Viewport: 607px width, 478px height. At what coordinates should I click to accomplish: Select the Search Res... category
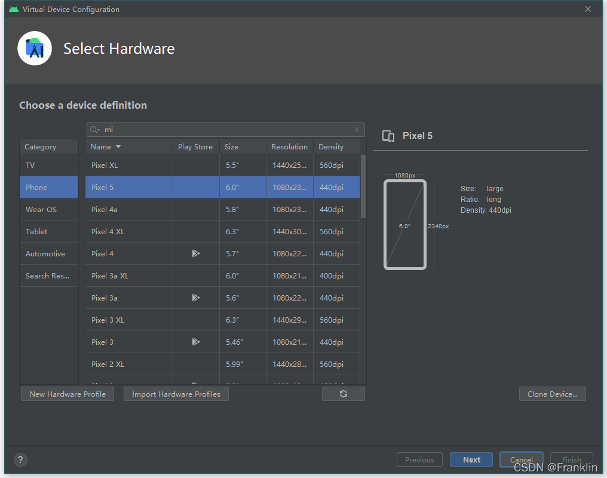coord(49,275)
